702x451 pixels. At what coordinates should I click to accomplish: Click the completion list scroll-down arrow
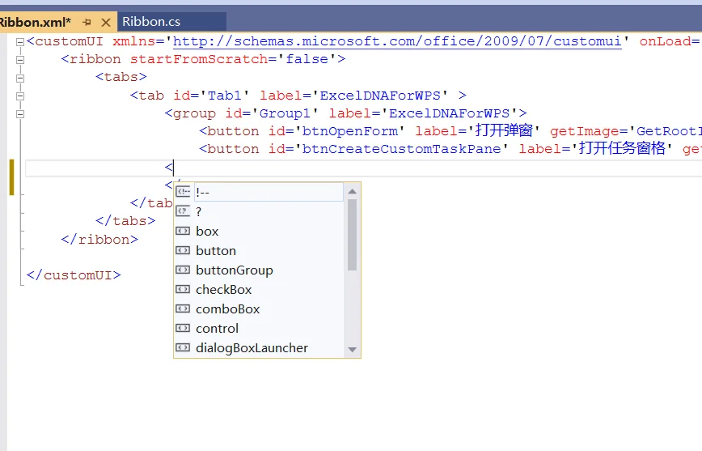point(353,350)
